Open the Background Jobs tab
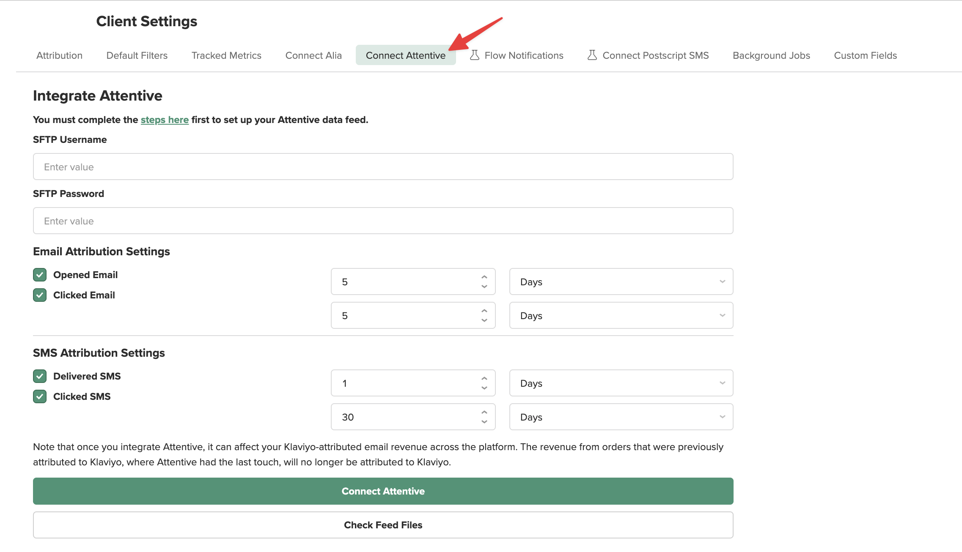Viewport: 962px width, 552px height. (771, 55)
